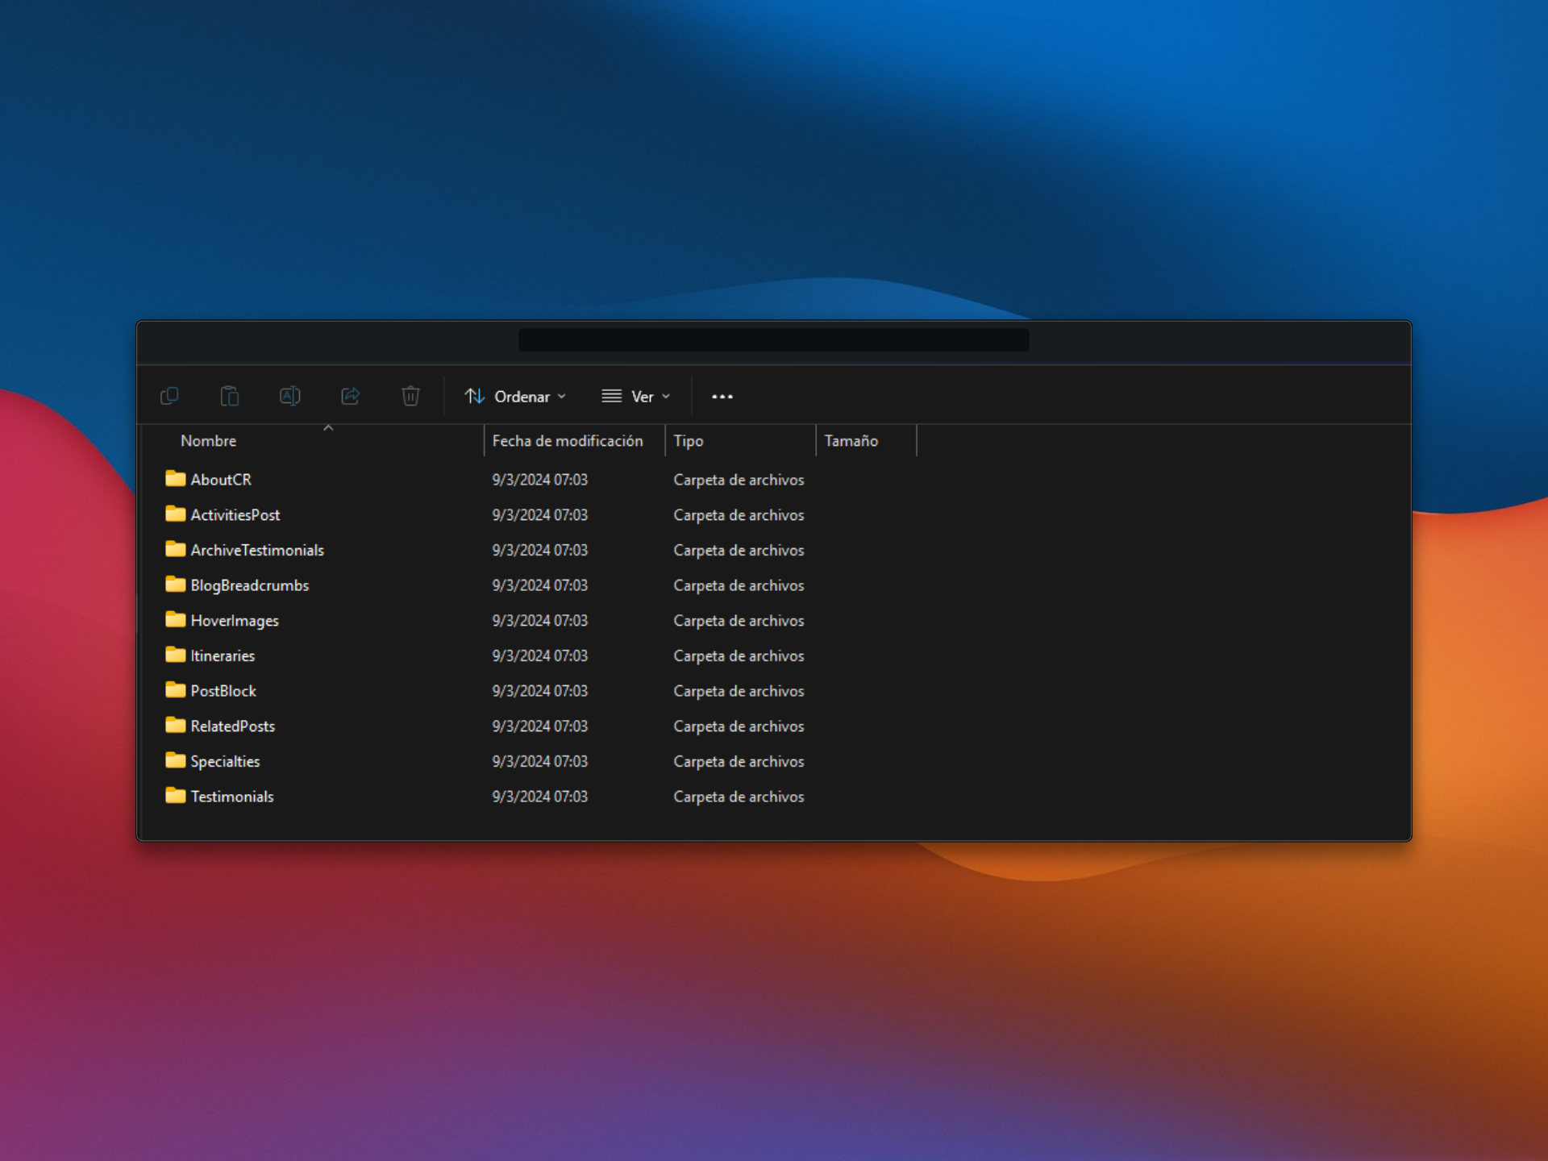Select the ActivitiesPost folder icon

tap(175, 514)
